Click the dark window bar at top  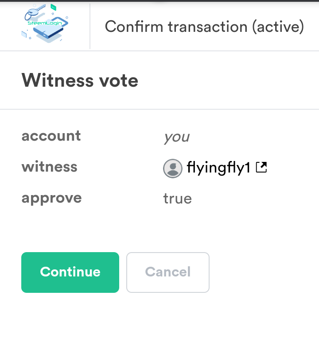pos(159,1)
